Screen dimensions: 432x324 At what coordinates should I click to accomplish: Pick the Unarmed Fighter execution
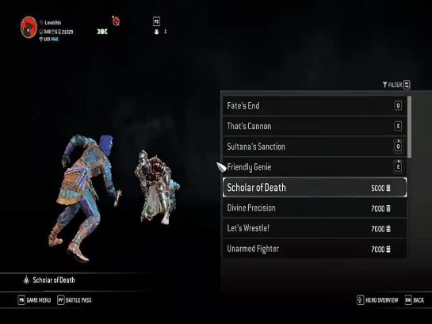(315, 249)
